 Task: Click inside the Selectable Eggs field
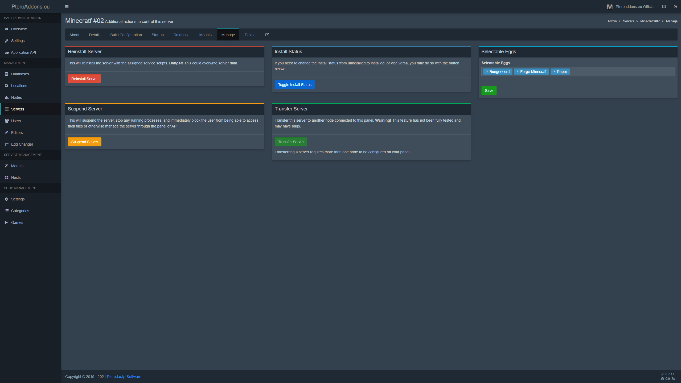620,72
